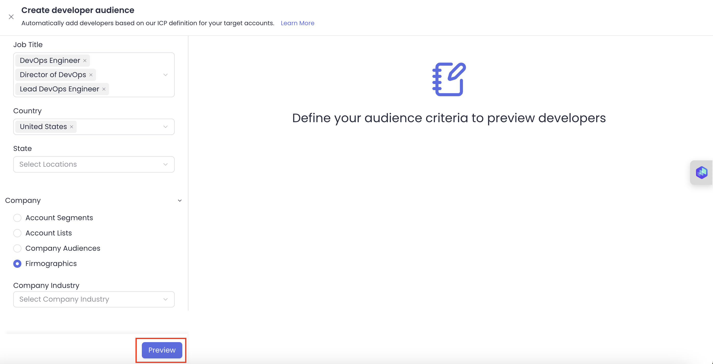This screenshot has width=713, height=364.
Task: Close the Create developer audience dialog
Action: pyautogui.click(x=11, y=17)
